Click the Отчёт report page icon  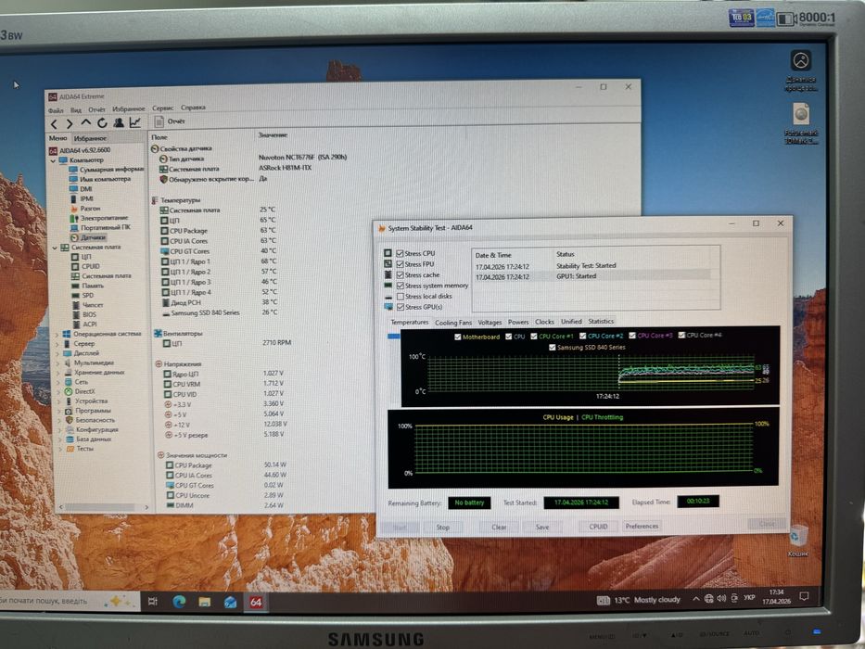[x=159, y=121]
